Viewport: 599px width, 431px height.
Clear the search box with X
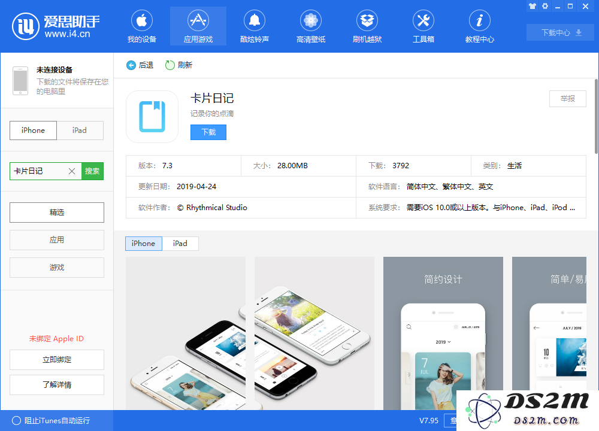click(x=72, y=171)
